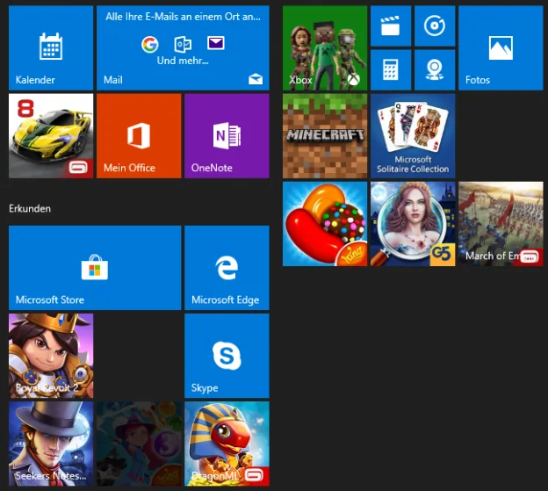Open Microsoft Solitaire Collection tile
Viewport: 548px width, 491px height.
413,136
